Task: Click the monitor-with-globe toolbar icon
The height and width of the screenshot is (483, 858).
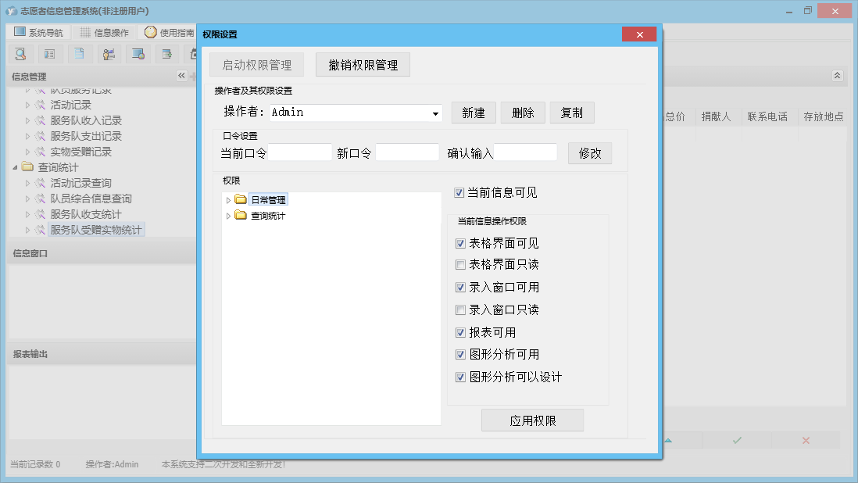Action: (x=138, y=54)
